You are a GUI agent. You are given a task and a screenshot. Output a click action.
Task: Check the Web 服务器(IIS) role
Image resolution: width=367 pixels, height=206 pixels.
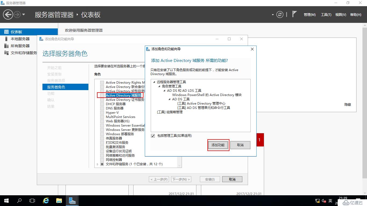(102, 121)
